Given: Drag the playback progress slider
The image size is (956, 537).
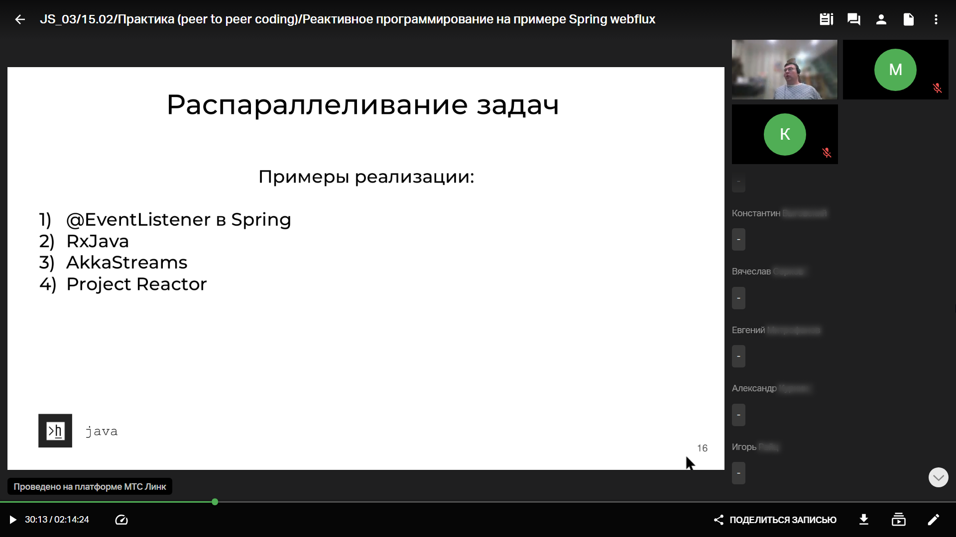Looking at the screenshot, I should click(x=215, y=502).
